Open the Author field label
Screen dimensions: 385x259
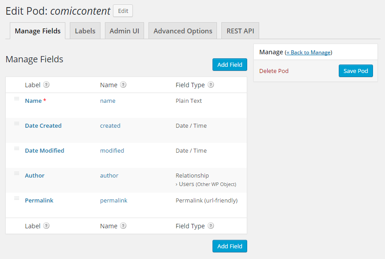(x=35, y=176)
